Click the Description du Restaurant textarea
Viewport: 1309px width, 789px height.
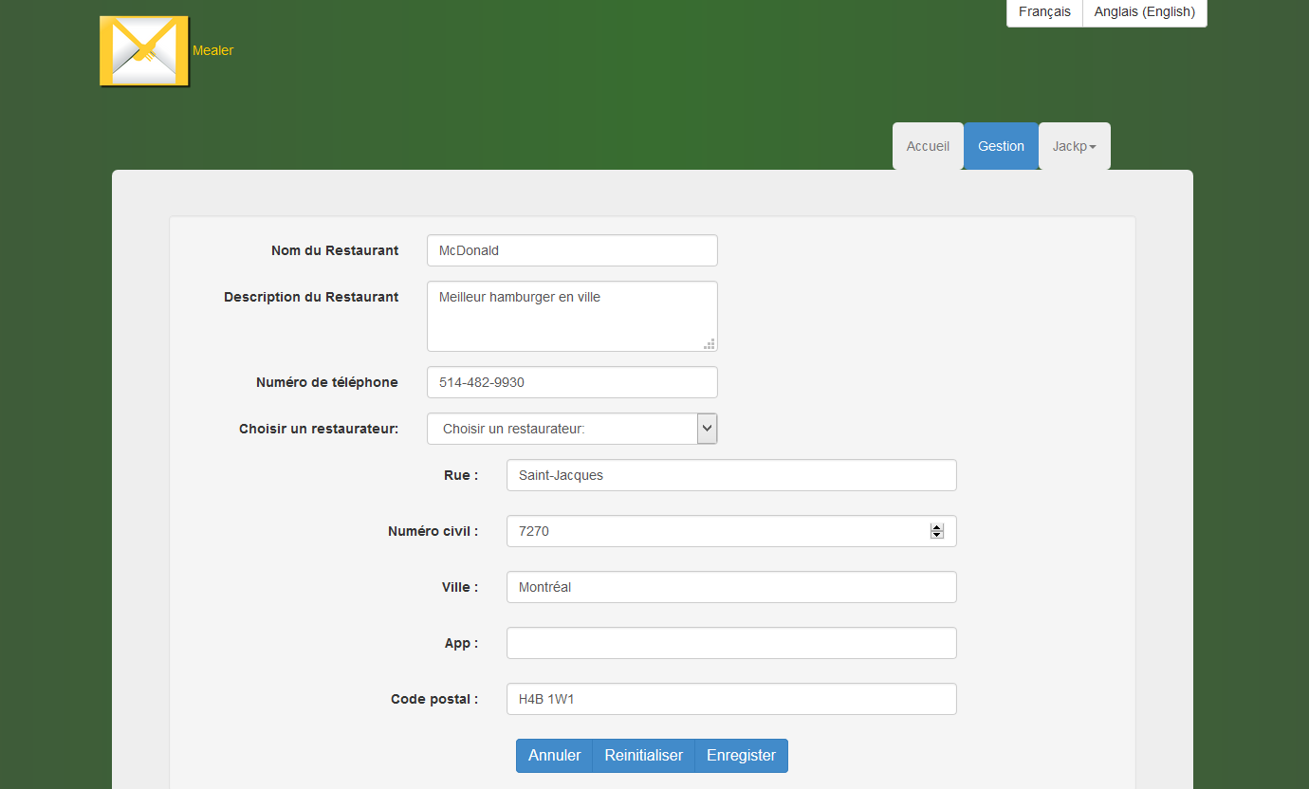coord(572,316)
